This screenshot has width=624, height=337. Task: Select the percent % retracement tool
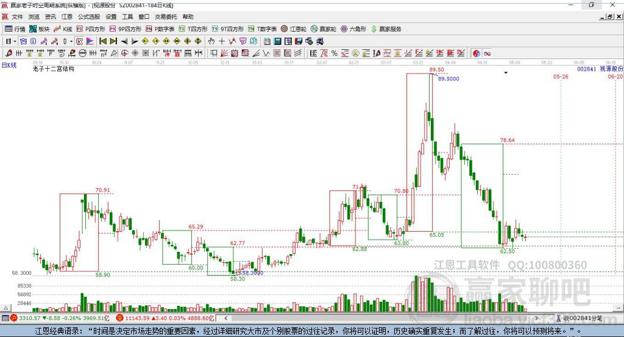click(335, 54)
